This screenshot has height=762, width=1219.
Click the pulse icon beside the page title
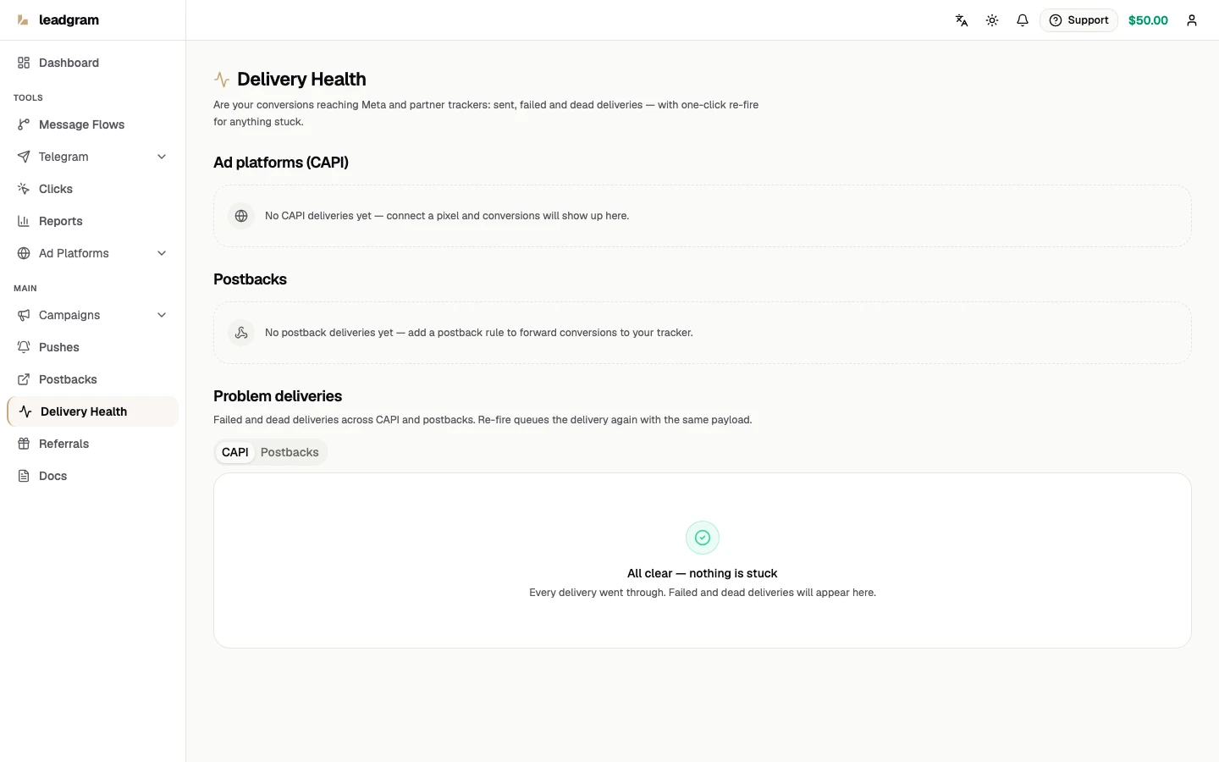coord(222,80)
